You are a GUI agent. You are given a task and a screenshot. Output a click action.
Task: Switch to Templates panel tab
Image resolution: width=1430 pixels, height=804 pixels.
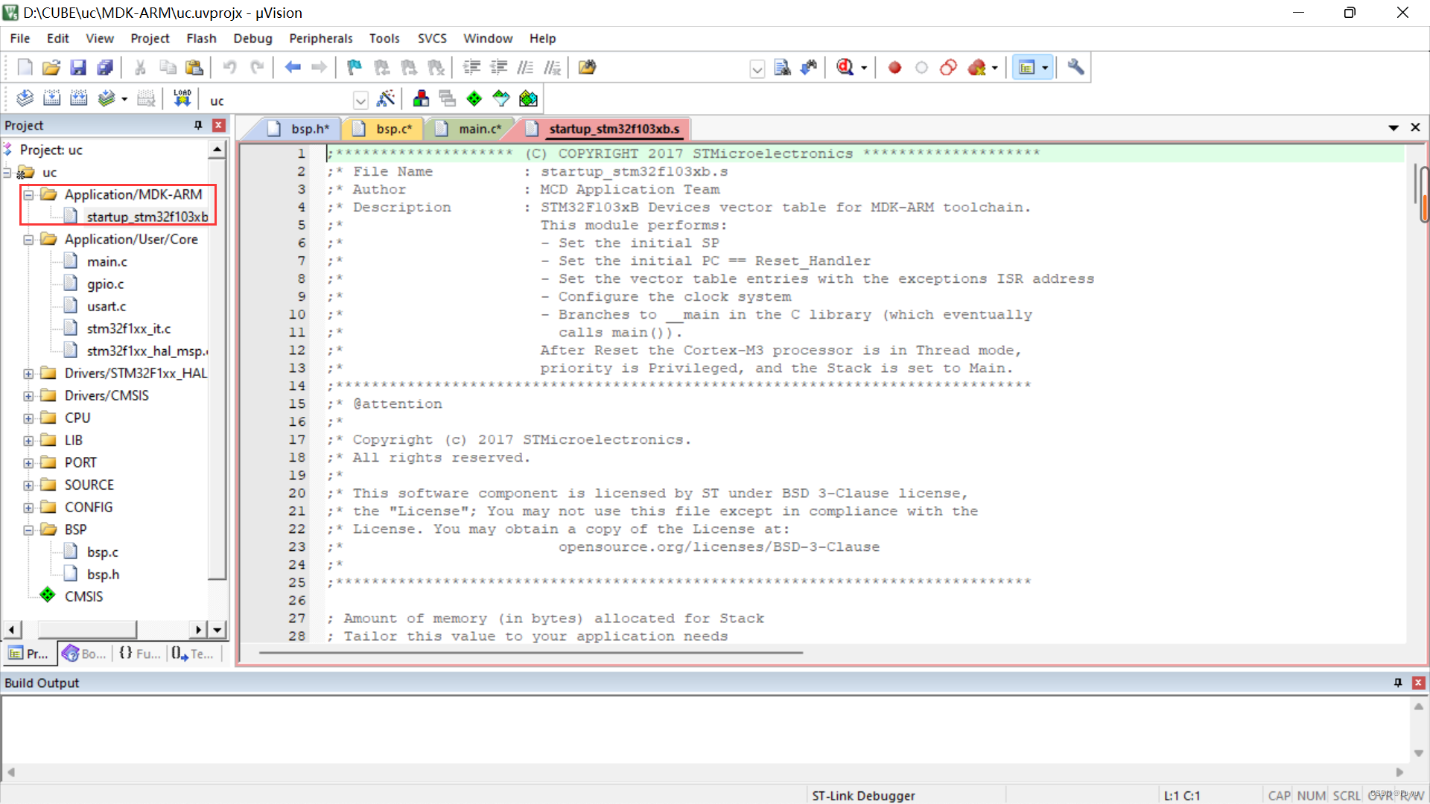(193, 654)
